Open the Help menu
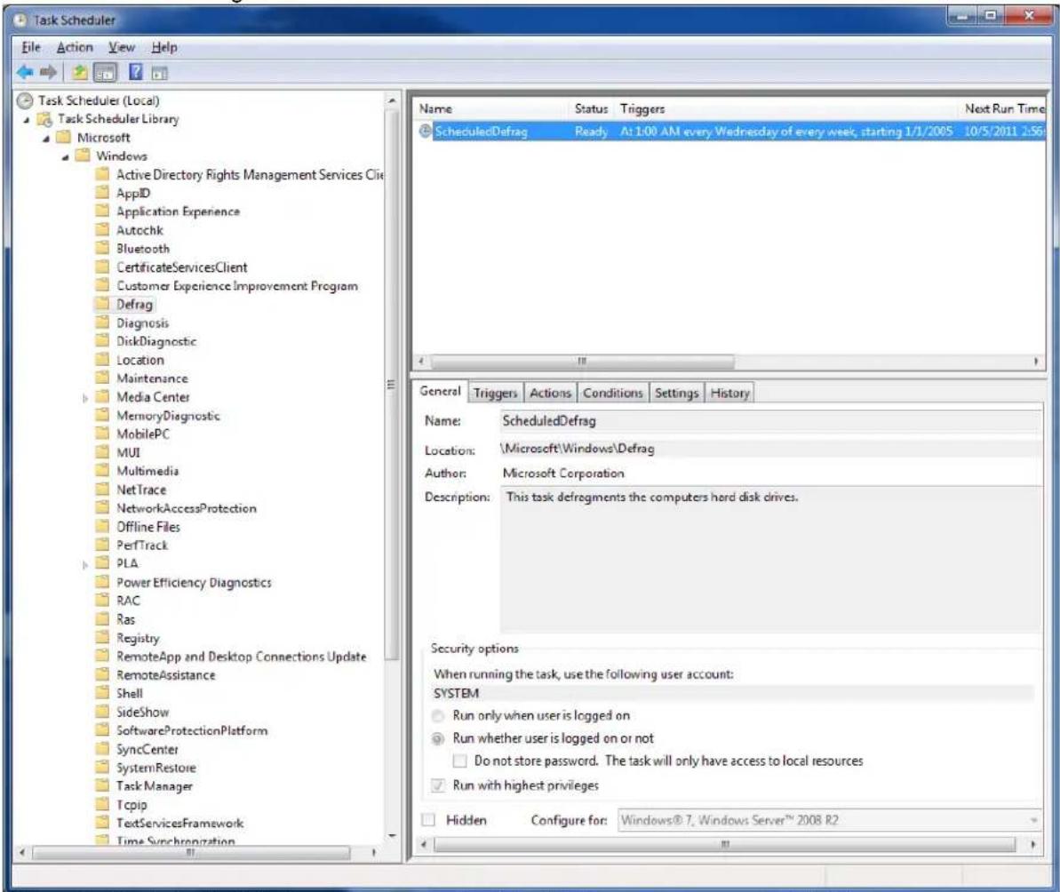This screenshot has height=892, width=1060. click(164, 47)
